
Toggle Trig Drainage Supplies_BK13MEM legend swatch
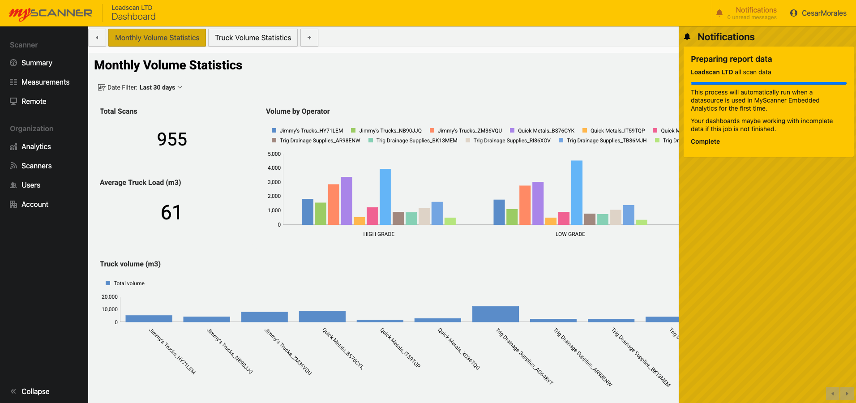[x=371, y=140]
